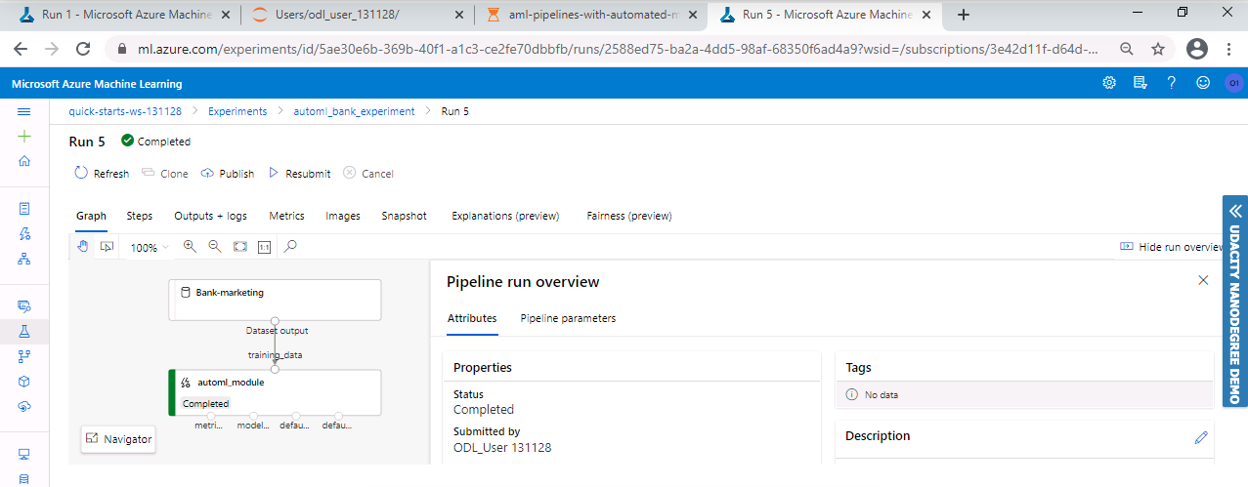Go to automl_bank_experiment breadcrumb

[x=354, y=111]
